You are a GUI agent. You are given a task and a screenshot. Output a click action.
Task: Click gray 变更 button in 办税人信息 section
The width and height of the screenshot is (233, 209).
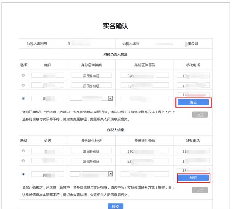pos(200,190)
